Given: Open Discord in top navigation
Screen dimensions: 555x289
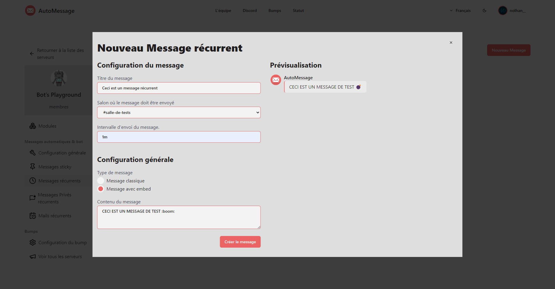Looking at the screenshot, I should pos(250,10).
